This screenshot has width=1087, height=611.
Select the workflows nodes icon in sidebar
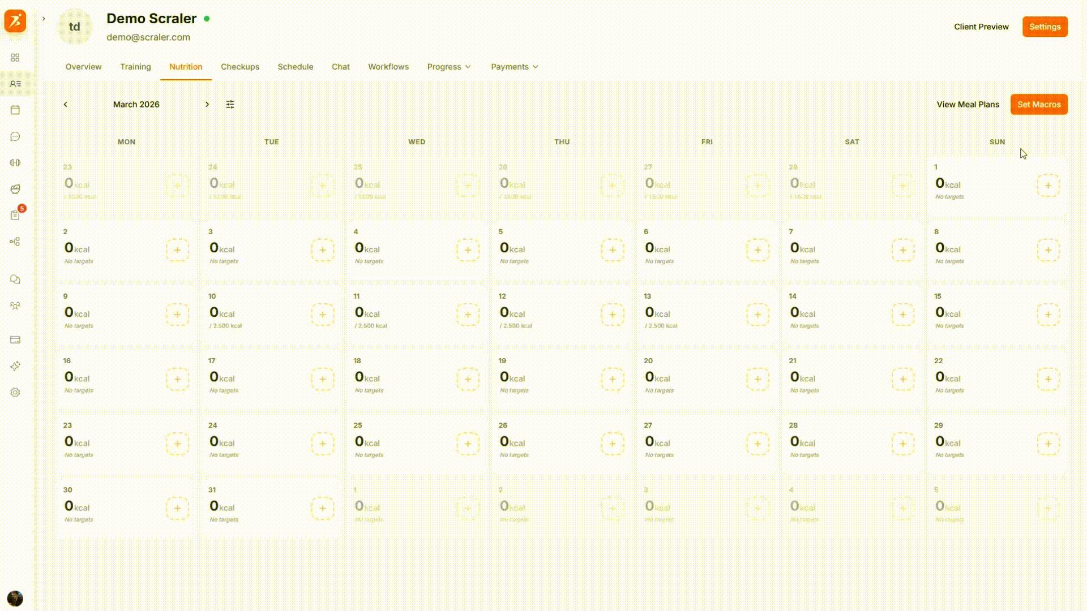pyautogui.click(x=15, y=242)
